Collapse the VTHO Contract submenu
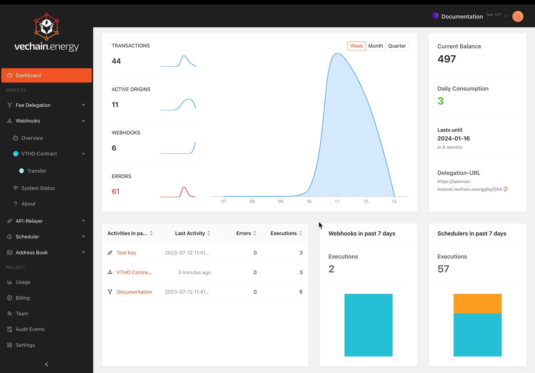 83,154
